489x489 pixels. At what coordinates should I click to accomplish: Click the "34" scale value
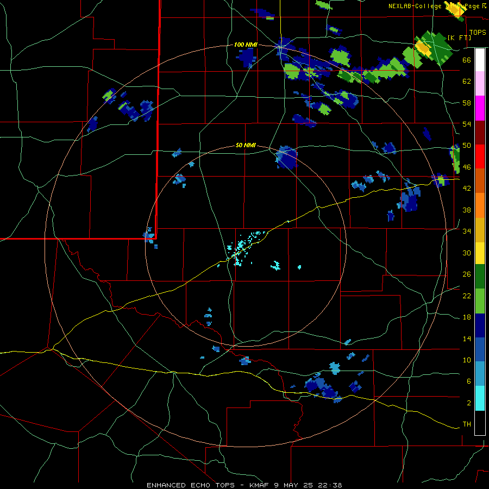click(x=467, y=231)
